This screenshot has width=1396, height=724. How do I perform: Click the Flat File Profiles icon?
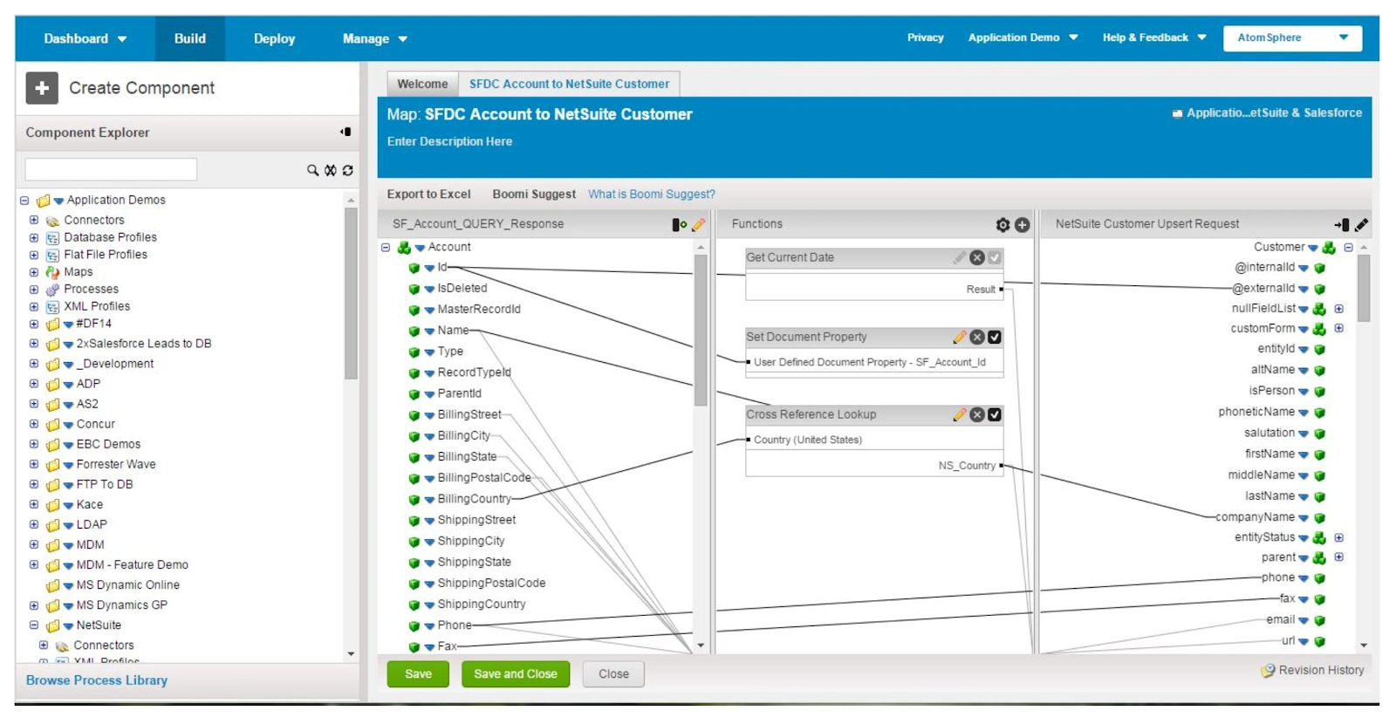(52, 255)
